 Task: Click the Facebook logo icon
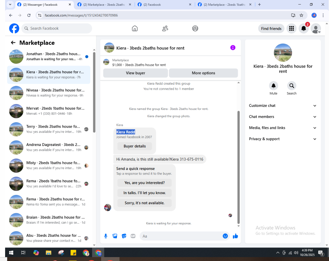tap(14, 29)
